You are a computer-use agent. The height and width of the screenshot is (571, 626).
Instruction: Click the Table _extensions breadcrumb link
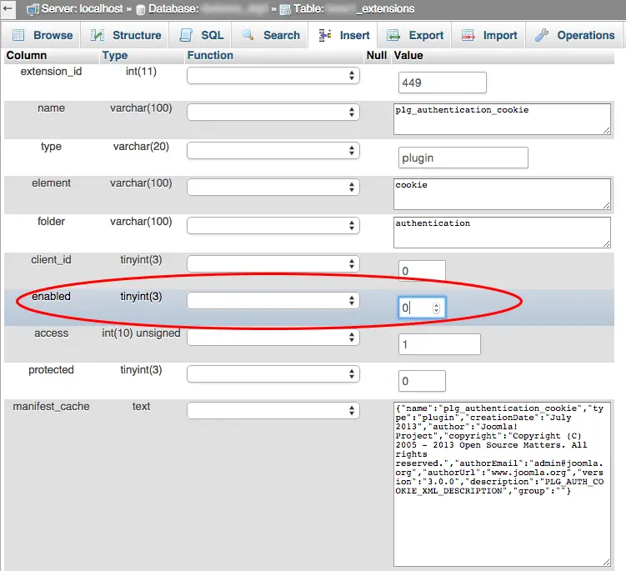tap(354, 9)
